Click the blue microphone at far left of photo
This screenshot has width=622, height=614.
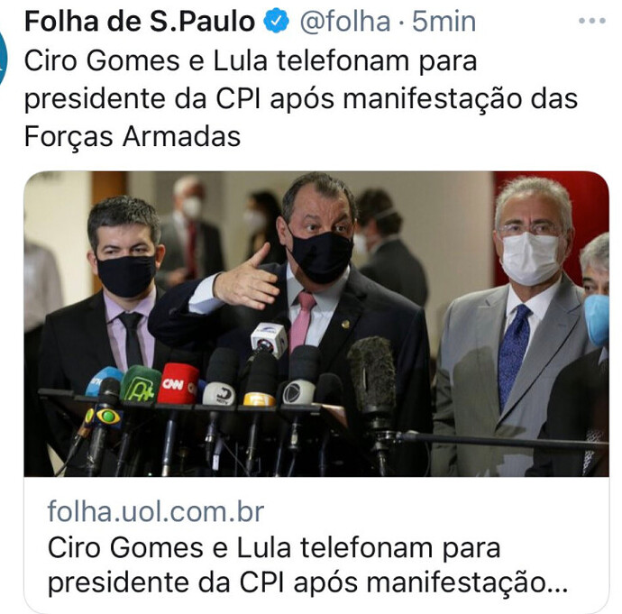click(103, 380)
